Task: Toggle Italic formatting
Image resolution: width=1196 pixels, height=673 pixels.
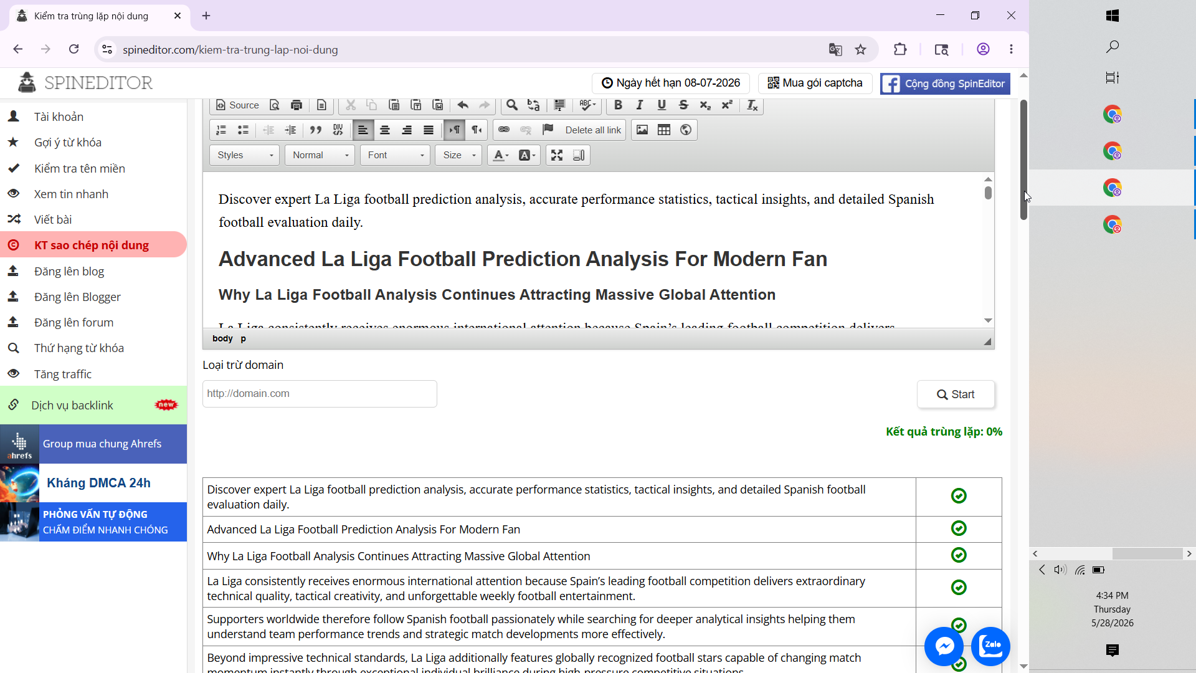Action: [640, 105]
